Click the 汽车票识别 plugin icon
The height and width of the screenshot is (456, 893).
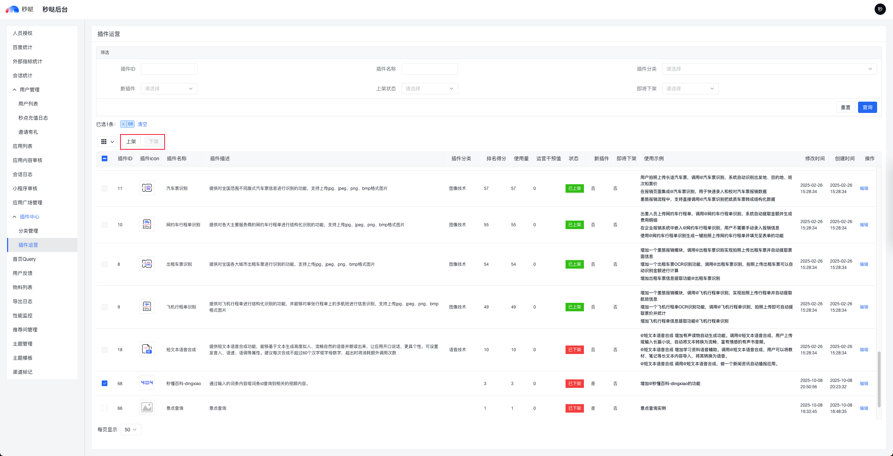pos(147,188)
